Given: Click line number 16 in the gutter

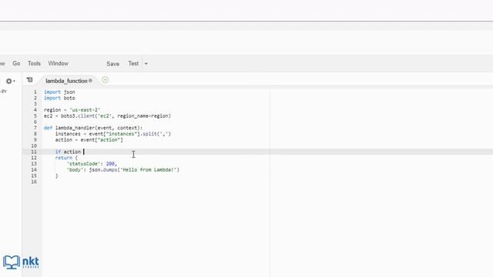Looking at the screenshot, I should click(34, 182).
